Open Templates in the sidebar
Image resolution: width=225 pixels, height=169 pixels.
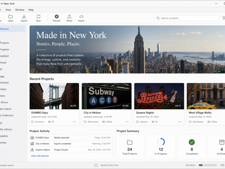[4, 136]
